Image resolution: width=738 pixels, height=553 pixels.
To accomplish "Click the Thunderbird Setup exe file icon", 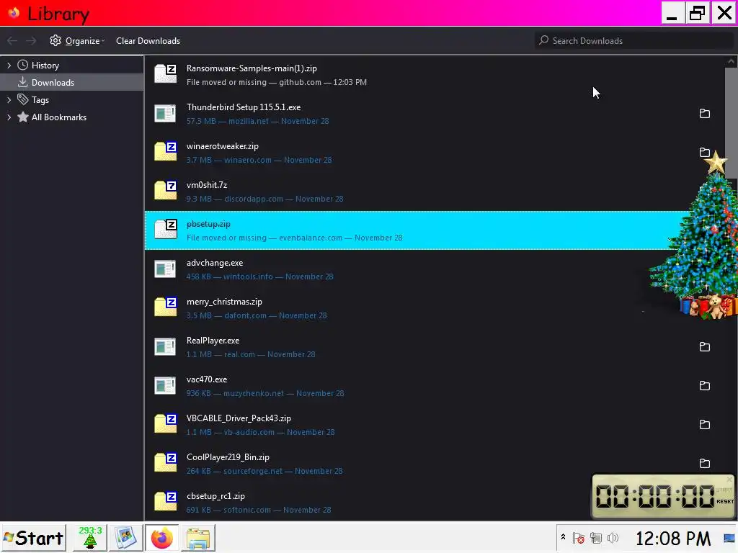I will pos(165,113).
